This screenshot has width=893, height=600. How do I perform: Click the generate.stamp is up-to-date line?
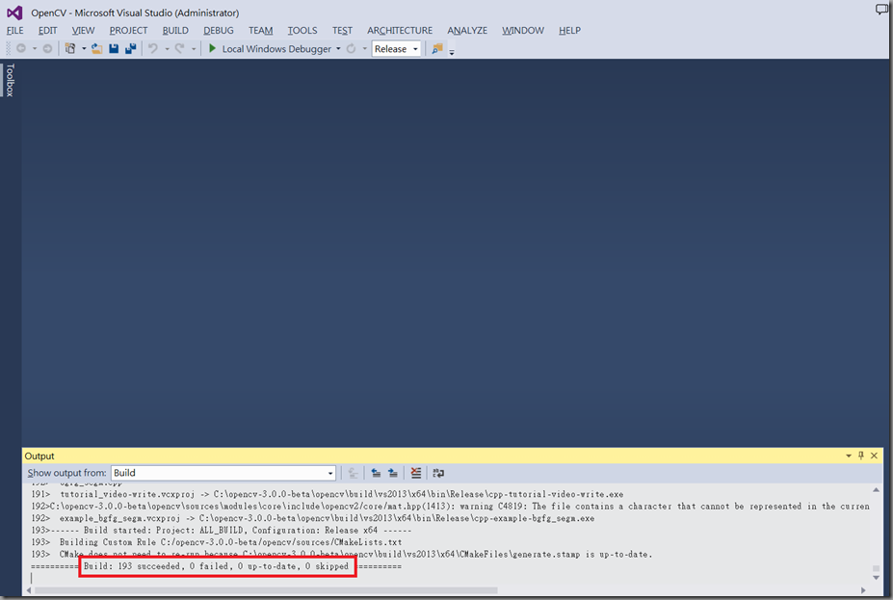coord(342,554)
